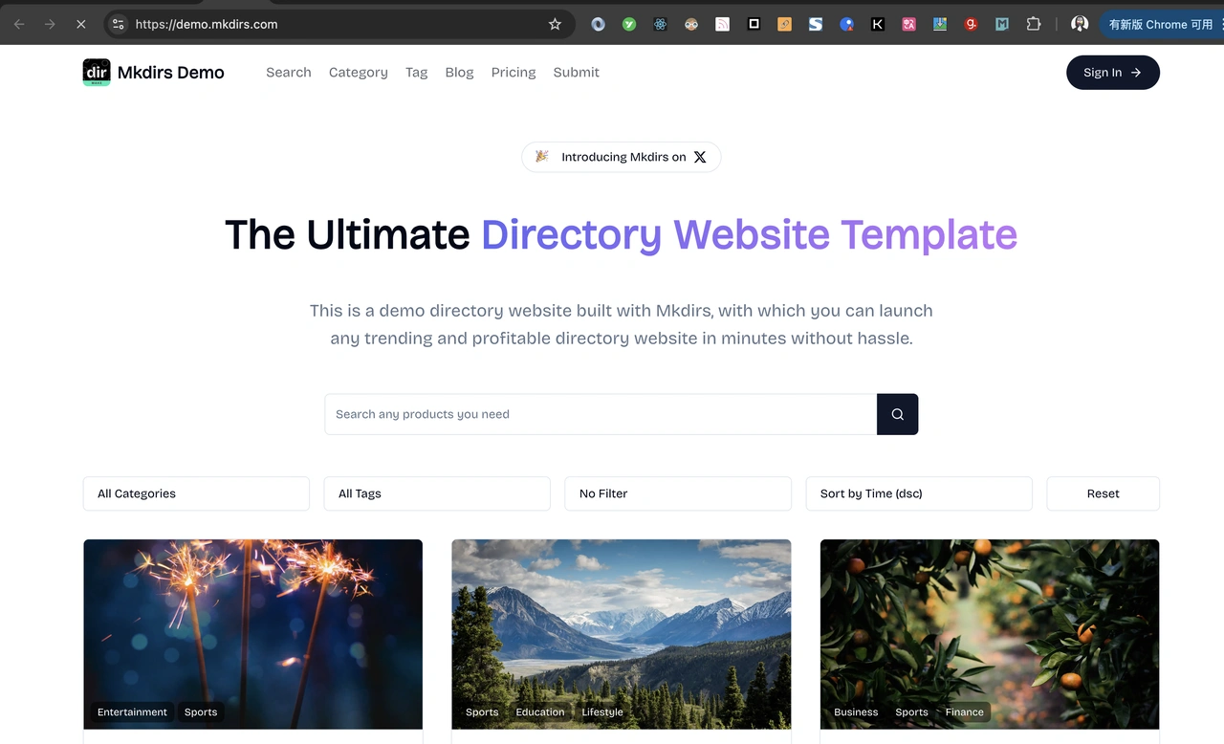The image size is (1224, 744).
Task: Open the All Tags dropdown
Action: click(x=437, y=493)
